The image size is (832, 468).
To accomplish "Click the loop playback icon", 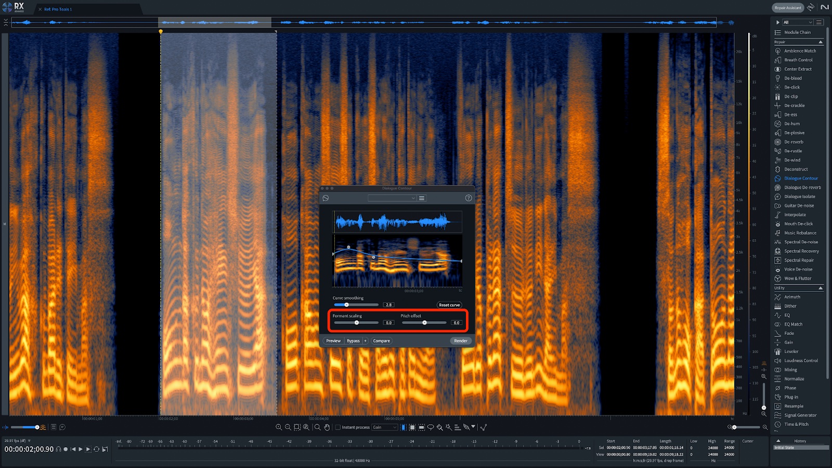I will coord(96,449).
